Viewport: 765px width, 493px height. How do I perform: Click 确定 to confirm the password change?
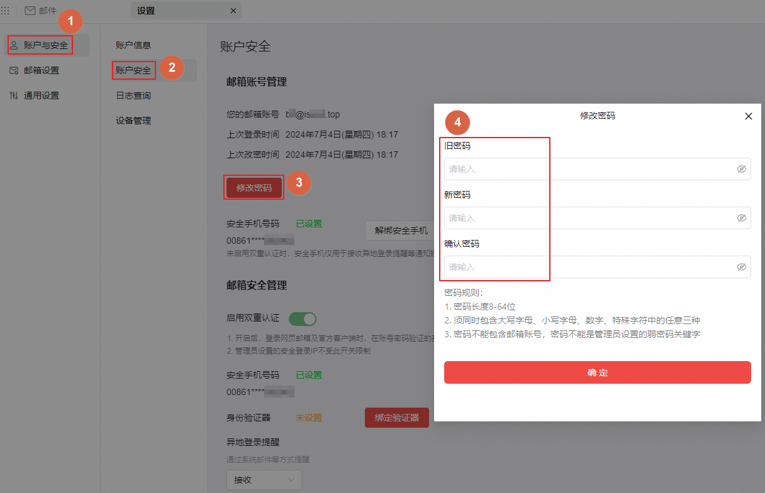click(x=597, y=372)
